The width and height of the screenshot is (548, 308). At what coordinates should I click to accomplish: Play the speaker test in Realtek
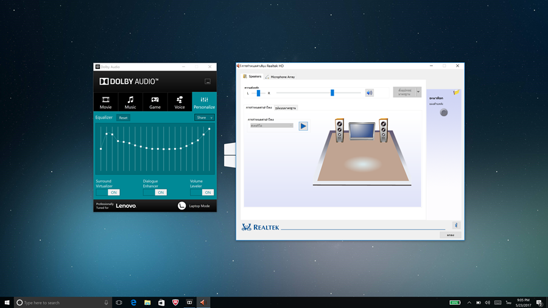point(303,126)
